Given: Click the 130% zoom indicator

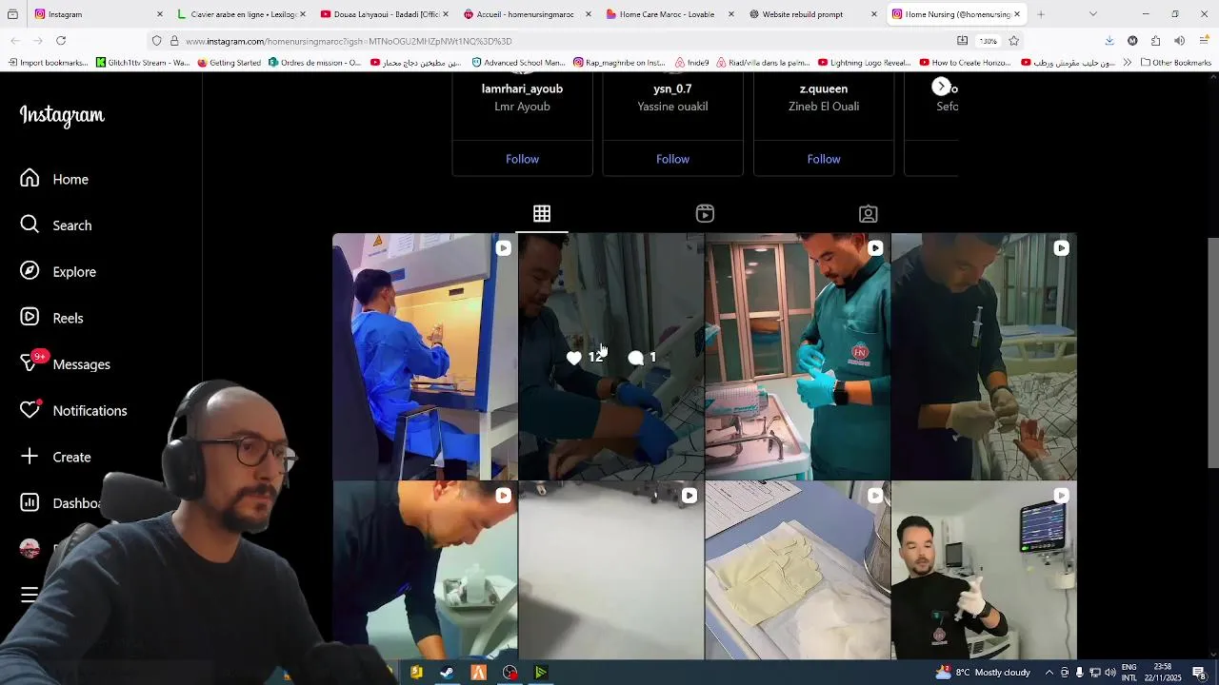Looking at the screenshot, I should (x=989, y=41).
